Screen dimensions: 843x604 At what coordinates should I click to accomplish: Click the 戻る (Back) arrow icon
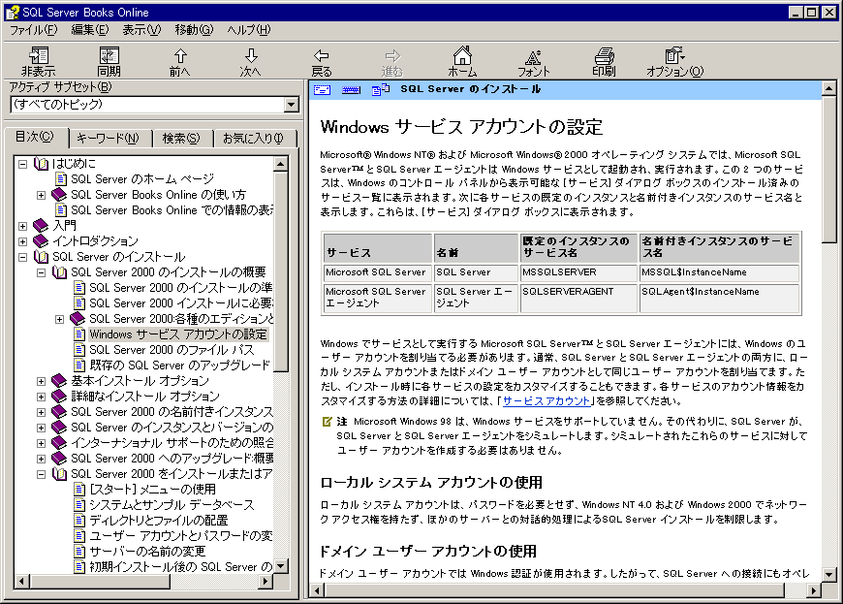[x=322, y=56]
